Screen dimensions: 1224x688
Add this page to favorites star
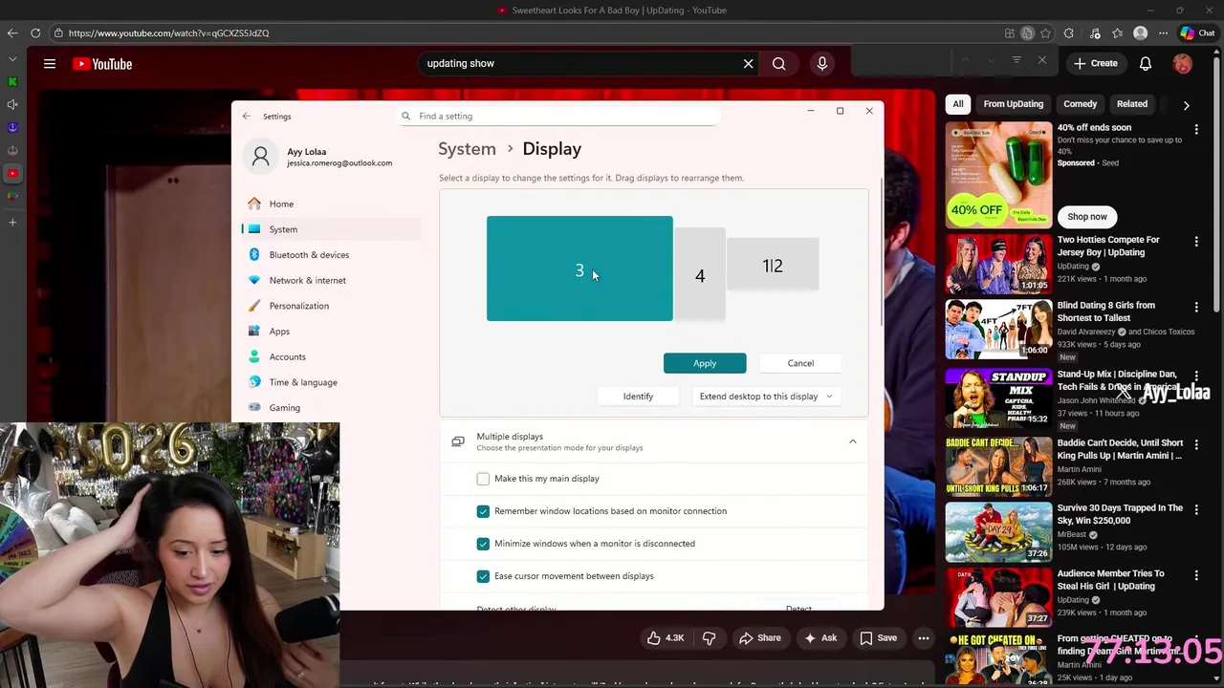pyautogui.click(x=1045, y=33)
